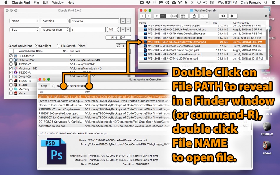Refresh the volume list
Screen dimensions: 280x175
(x=118, y=46)
